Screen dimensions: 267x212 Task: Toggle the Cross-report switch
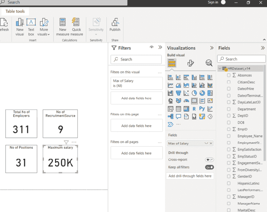tap(209, 160)
